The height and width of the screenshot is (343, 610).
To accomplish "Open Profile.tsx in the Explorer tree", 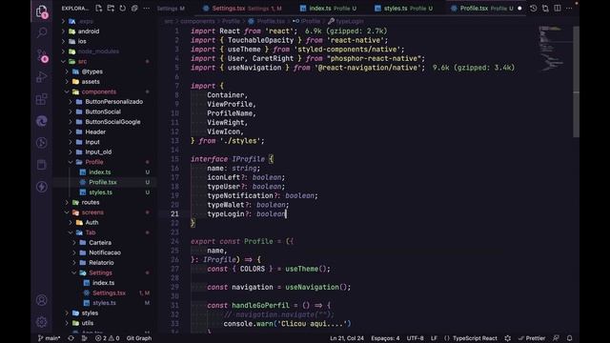I will pos(103,182).
